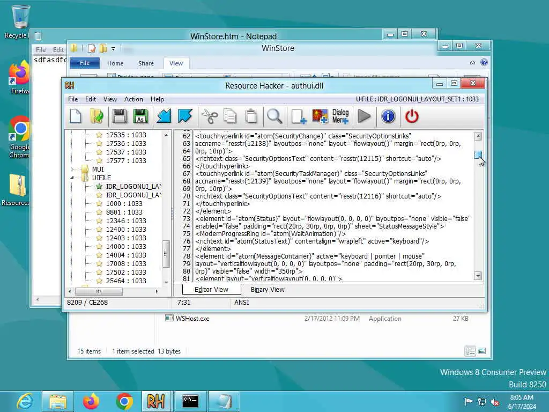Collapse the UIFILE folder node
549x412 pixels.
(72, 178)
